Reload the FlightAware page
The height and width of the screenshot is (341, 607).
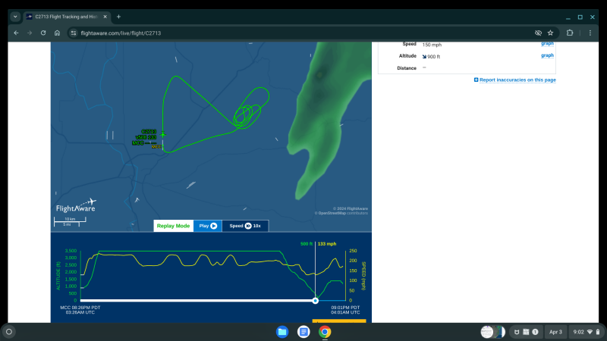point(43,33)
